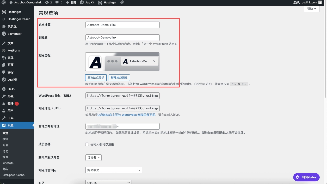The width and height of the screenshot is (327, 184).
Task: Open the 撰写 settings submenu
Action: [5, 139]
